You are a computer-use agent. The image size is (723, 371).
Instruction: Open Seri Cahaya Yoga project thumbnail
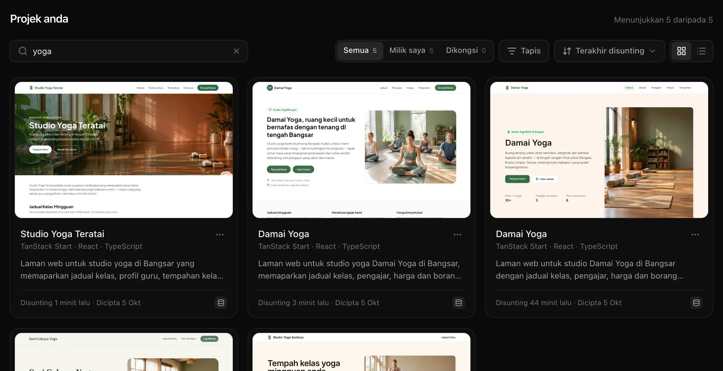[x=124, y=352]
